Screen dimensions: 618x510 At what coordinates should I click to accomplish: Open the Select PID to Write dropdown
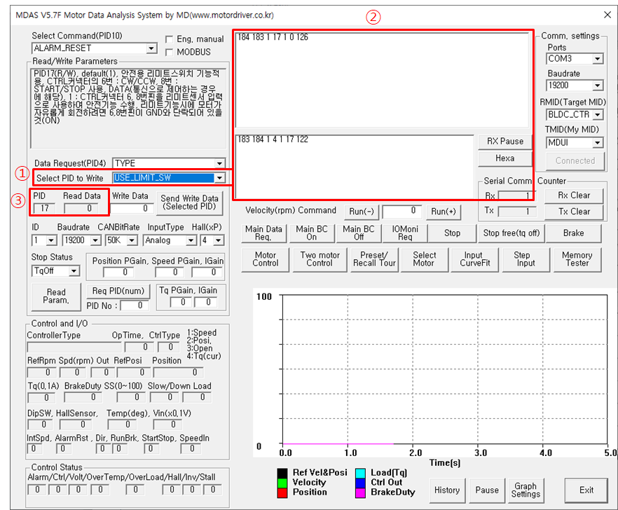tap(219, 178)
